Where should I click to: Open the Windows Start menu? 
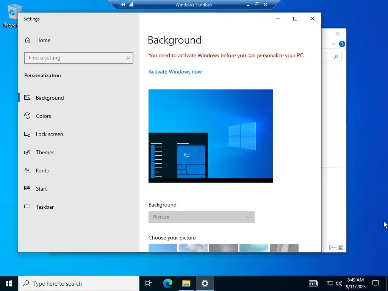click(x=9, y=283)
